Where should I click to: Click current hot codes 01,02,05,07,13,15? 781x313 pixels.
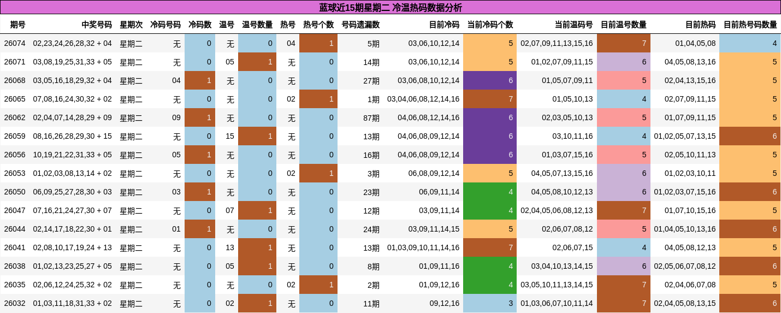point(685,136)
